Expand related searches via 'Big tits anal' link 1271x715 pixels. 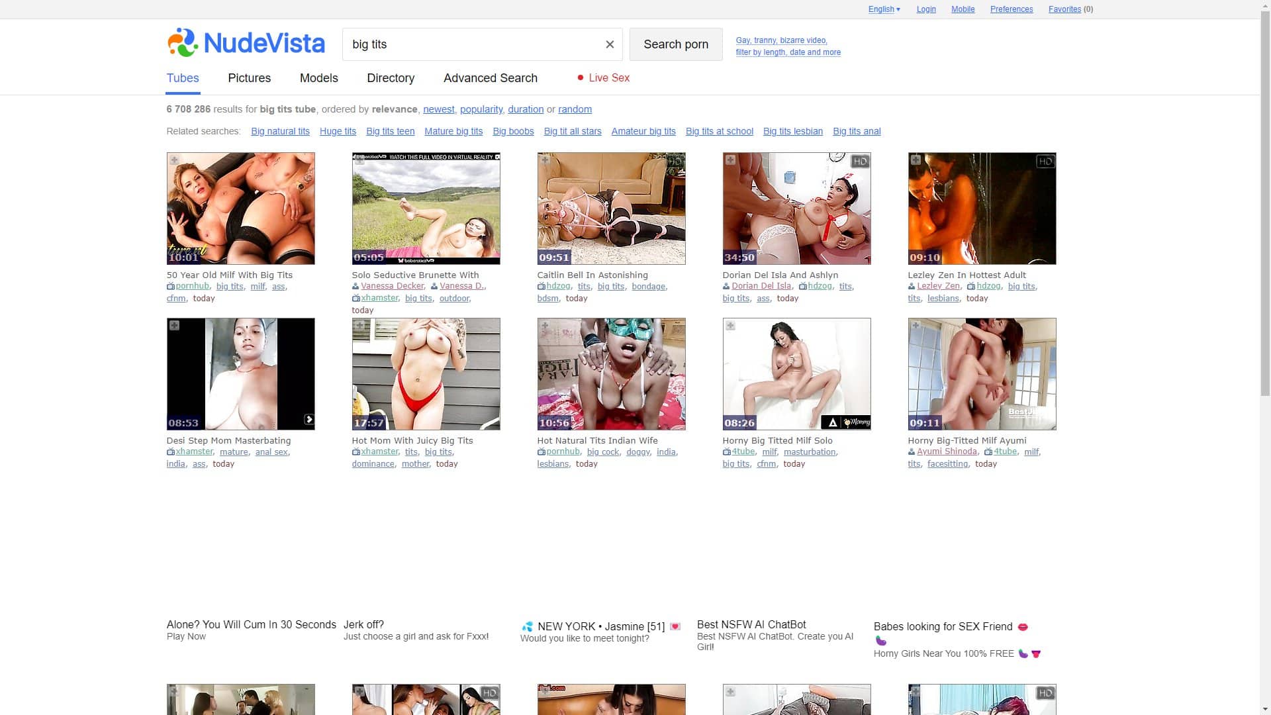pyautogui.click(x=857, y=131)
